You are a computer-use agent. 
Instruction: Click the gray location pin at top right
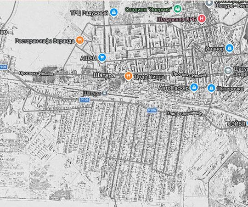tap(209, 3)
